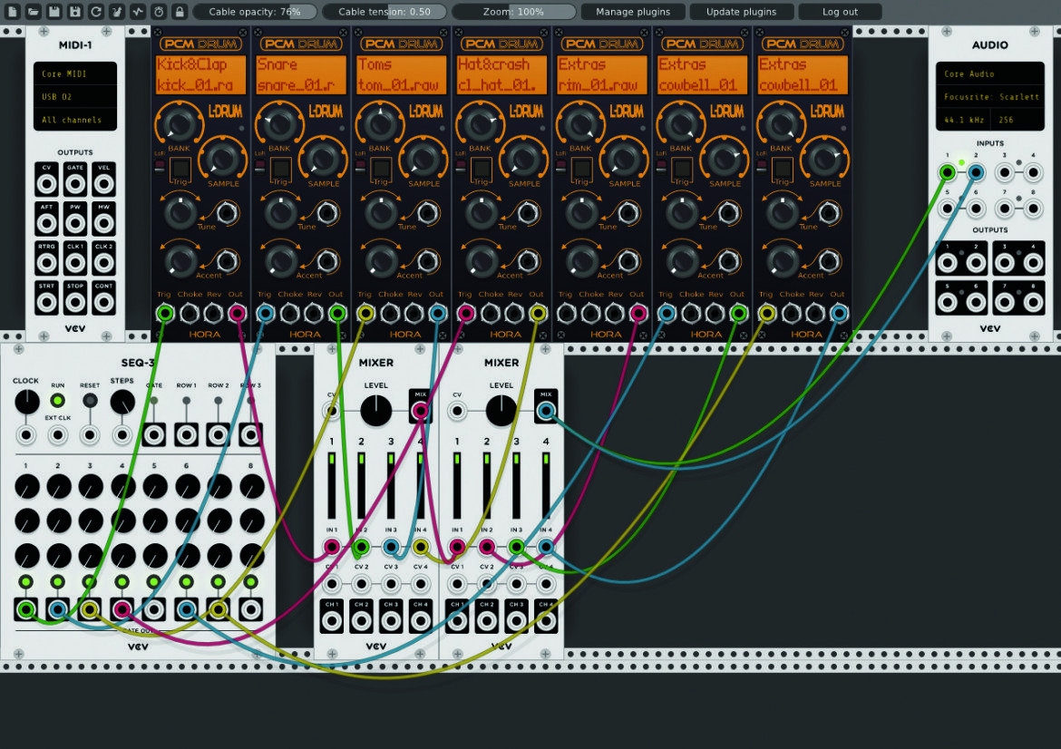Click the Update plugins button

(741, 12)
